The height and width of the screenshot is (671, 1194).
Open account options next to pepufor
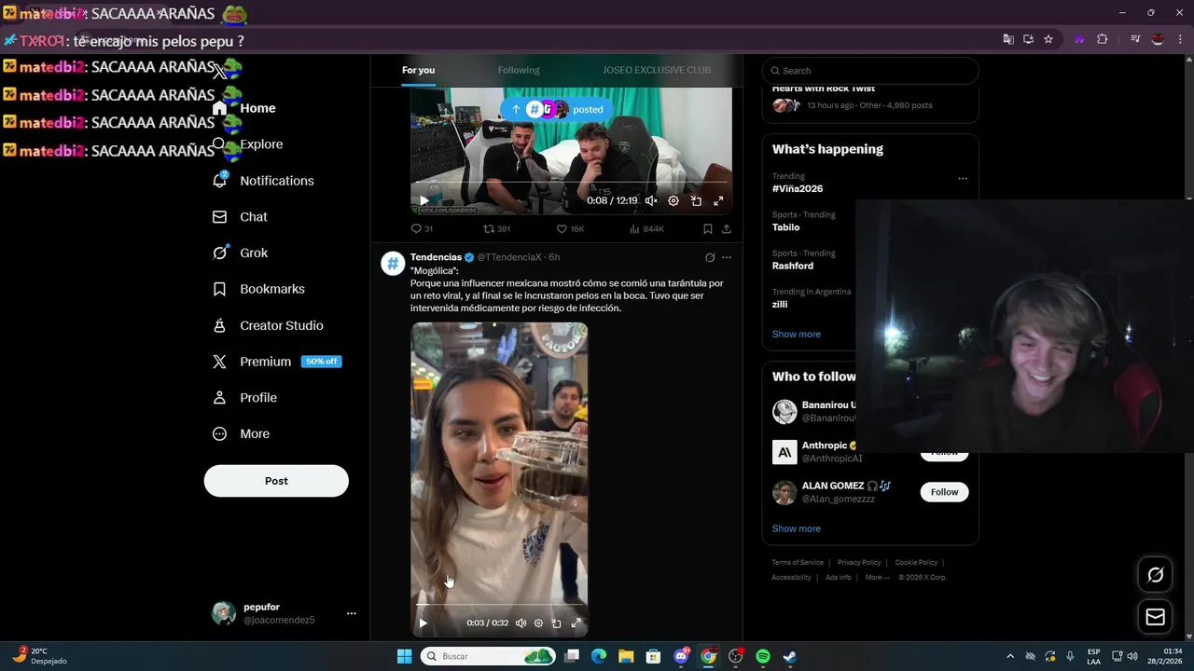352,613
